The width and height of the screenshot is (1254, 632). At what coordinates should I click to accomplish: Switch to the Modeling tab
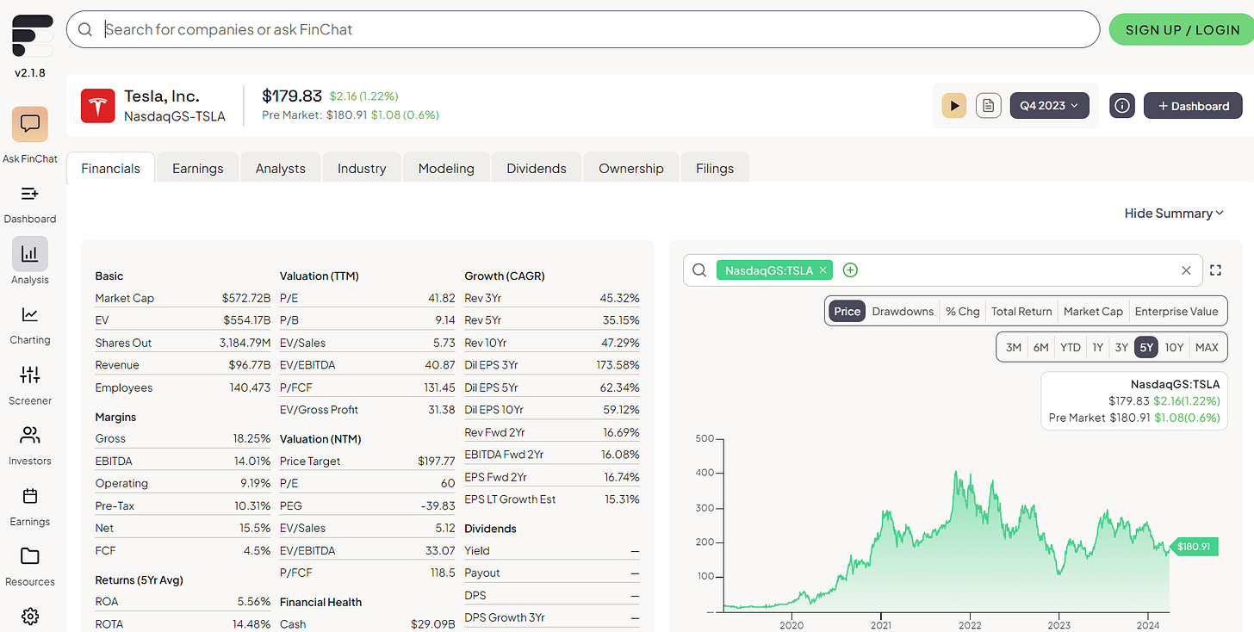tap(446, 168)
